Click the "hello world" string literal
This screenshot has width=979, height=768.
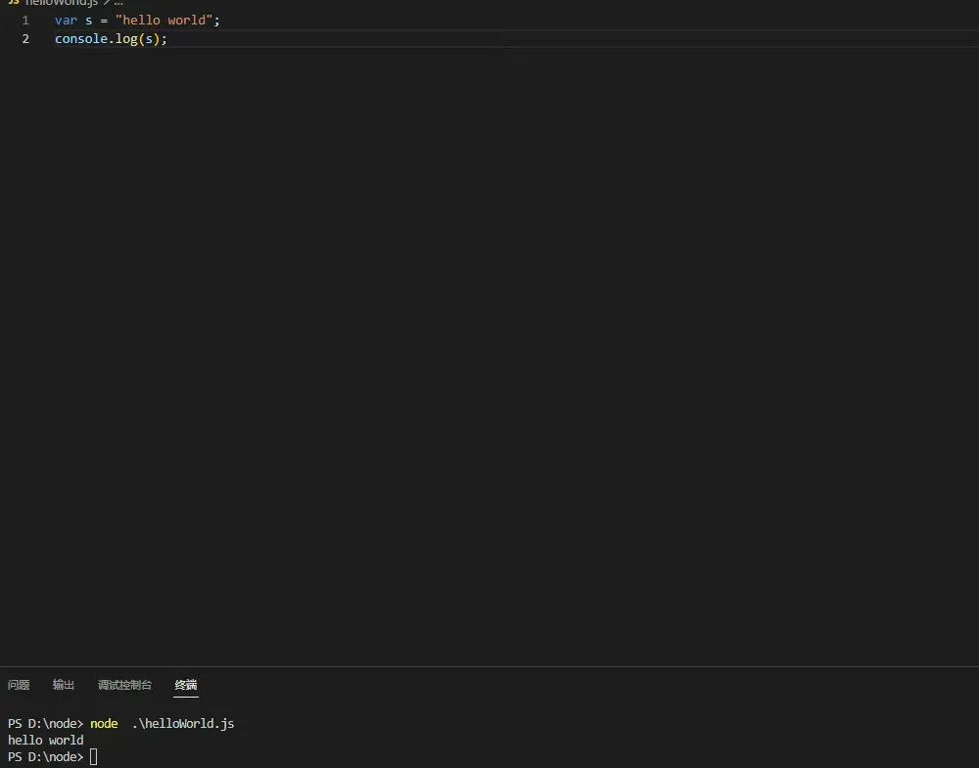click(x=164, y=20)
